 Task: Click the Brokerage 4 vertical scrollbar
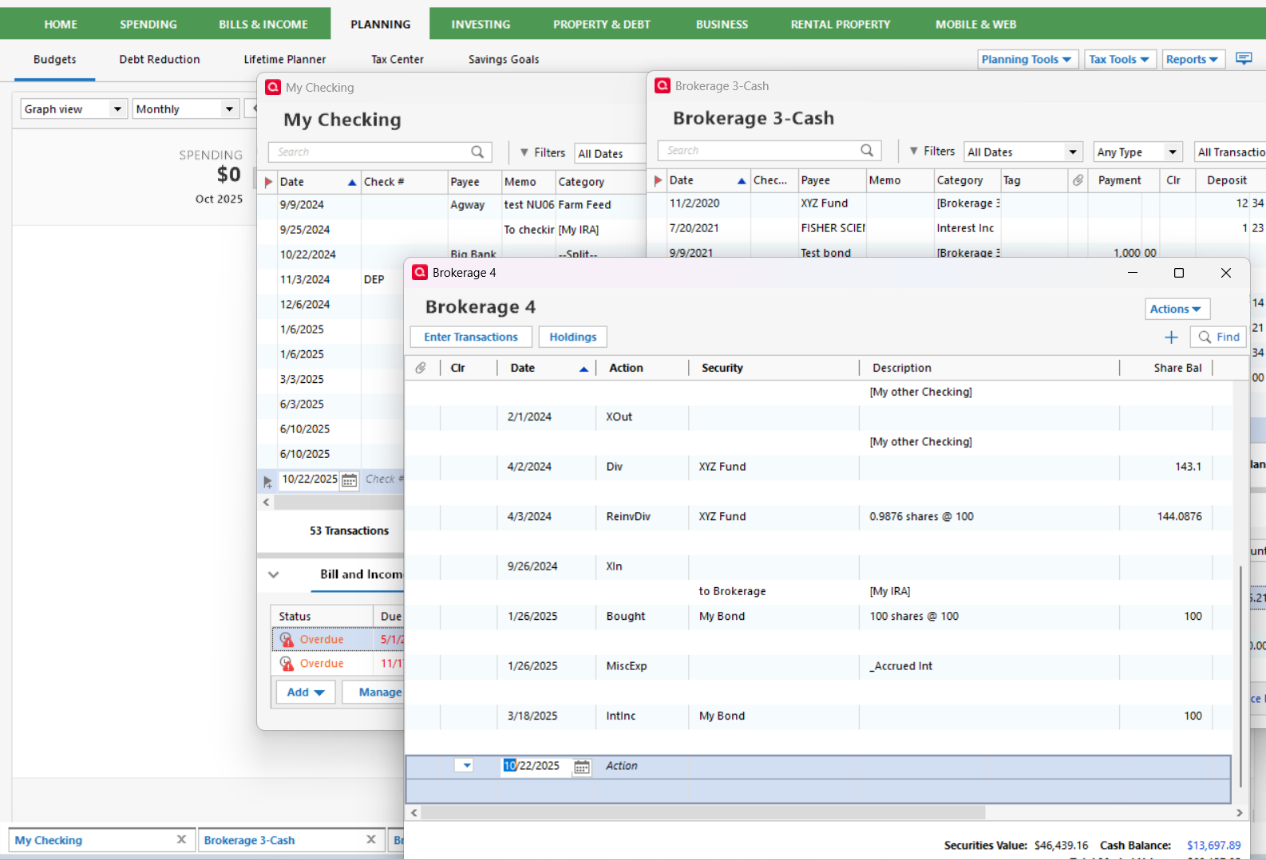tap(1240, 677)
